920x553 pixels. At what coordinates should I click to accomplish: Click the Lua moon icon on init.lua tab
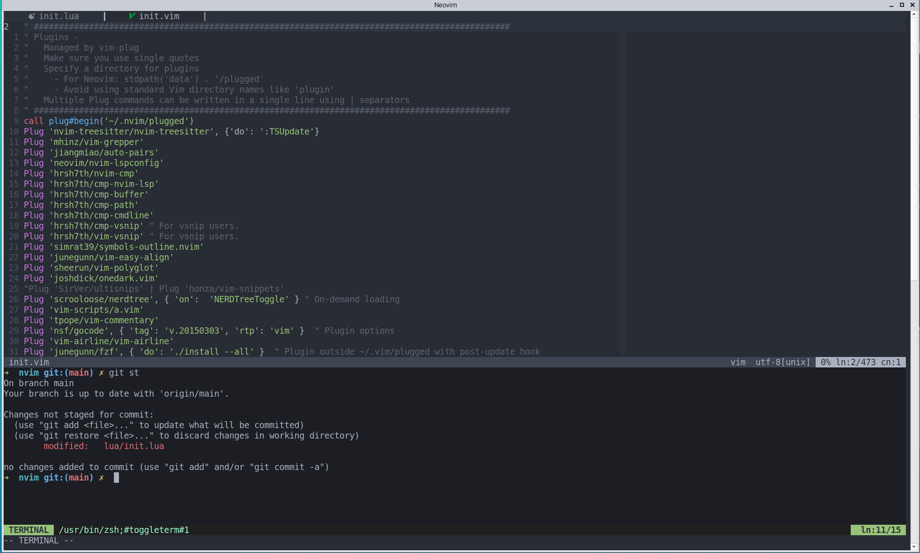pos(31,16)
